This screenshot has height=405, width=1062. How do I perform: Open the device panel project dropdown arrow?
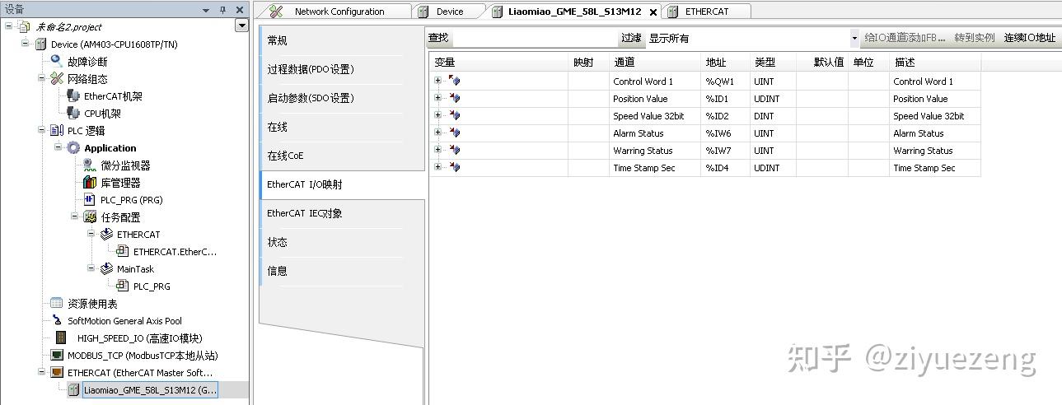coord(241,26)
